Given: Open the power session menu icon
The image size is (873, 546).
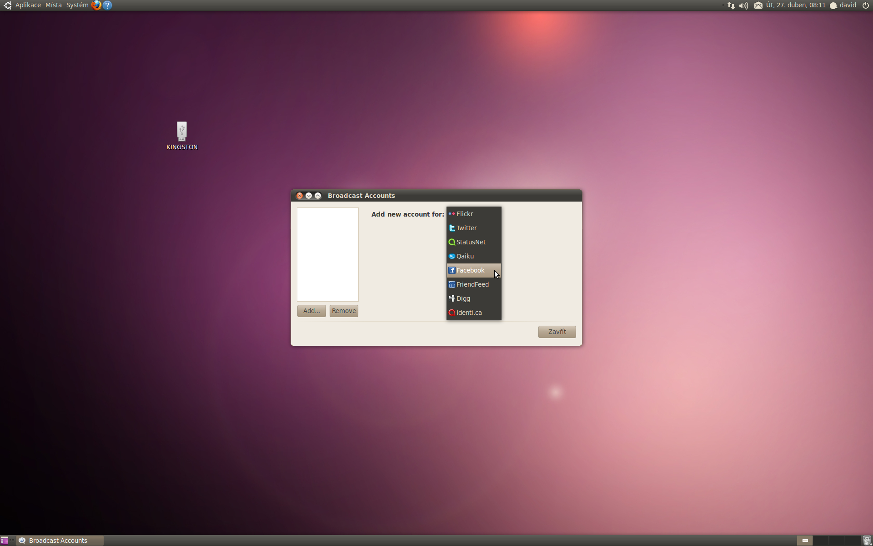Looking at the screenshot, I should pyautogui.click(x=866, y=5).
